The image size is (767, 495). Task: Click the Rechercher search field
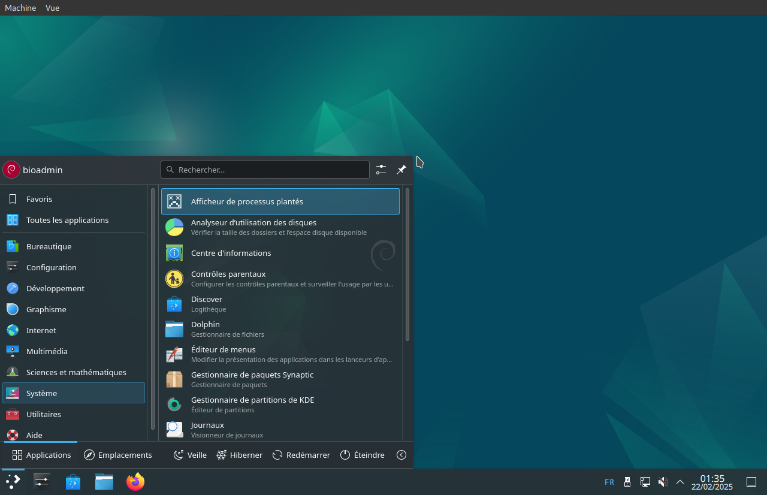point(265,170)
